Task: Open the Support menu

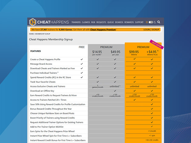Action: point(139,22)
